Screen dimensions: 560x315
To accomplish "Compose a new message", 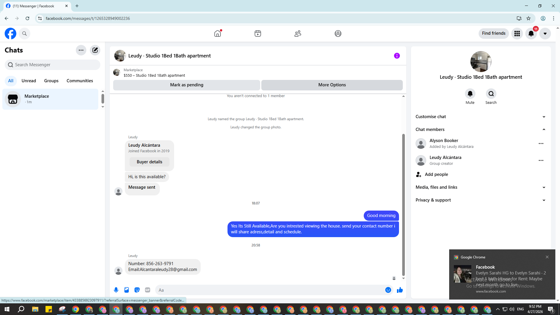I will click(x=95, y=50).
